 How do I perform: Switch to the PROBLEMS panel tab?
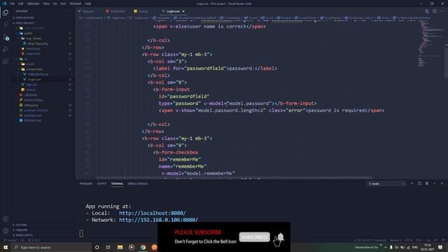click(86, 183)
